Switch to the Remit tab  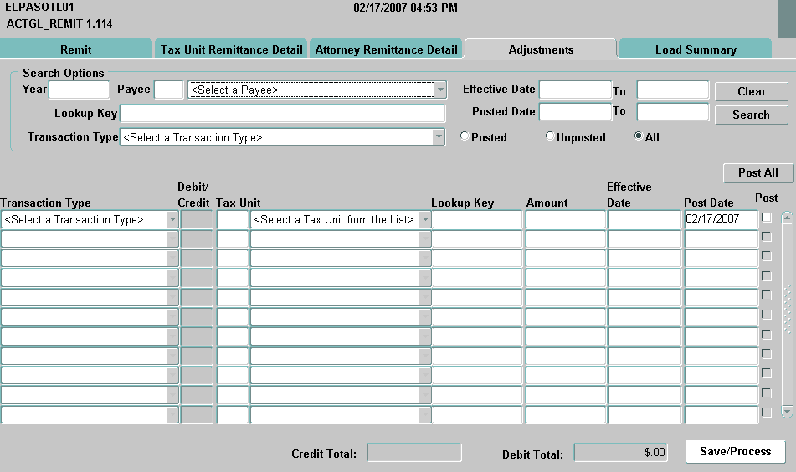(x=76, y=49)
